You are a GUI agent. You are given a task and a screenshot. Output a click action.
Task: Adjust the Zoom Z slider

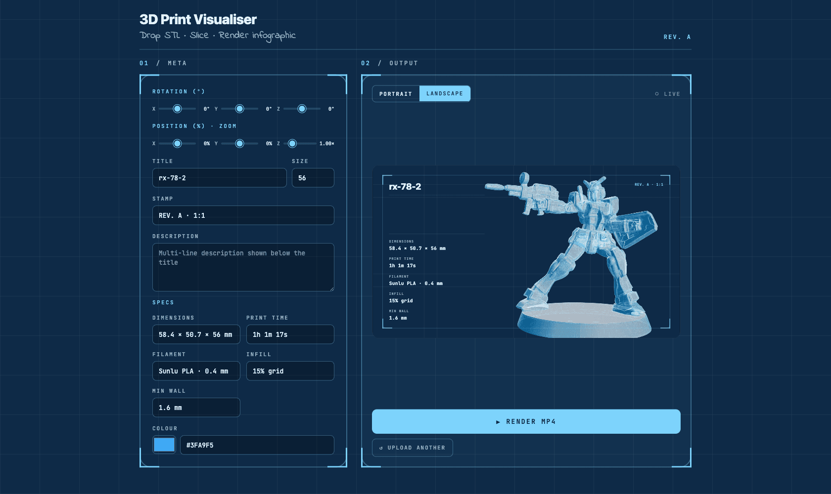tap(299, 143)
